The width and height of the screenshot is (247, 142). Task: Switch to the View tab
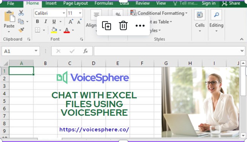coord(161,3)
